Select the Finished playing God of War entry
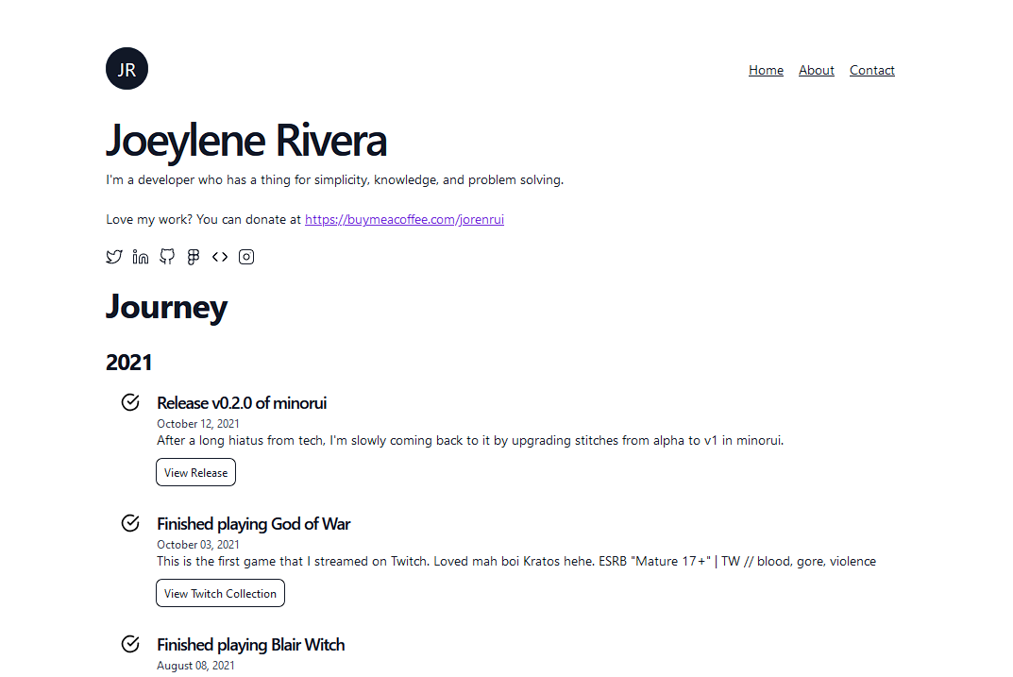This screenshot has width=1013, height=677. [x=253, y=523]
